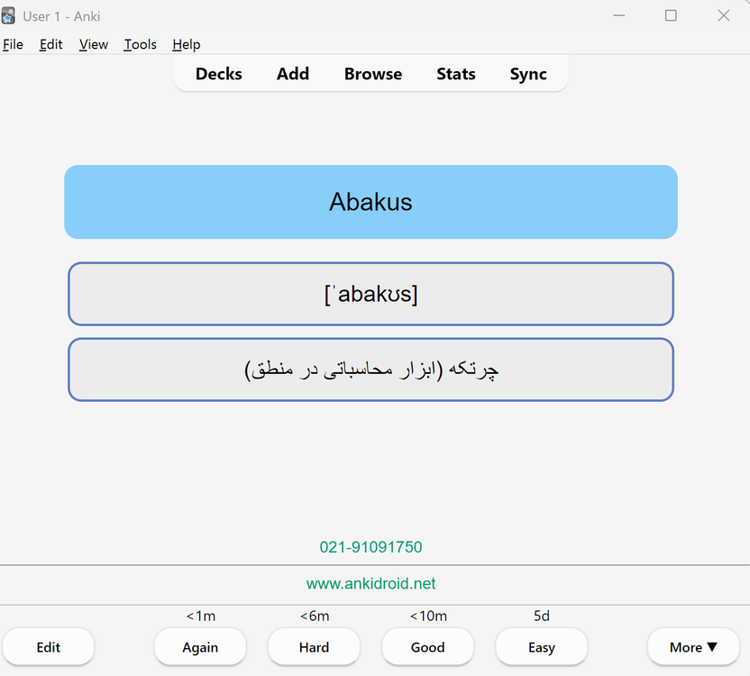Click the phonetic transcription [ˈabakʊs]
750x676 pixels.
click(x=370, y=294)
